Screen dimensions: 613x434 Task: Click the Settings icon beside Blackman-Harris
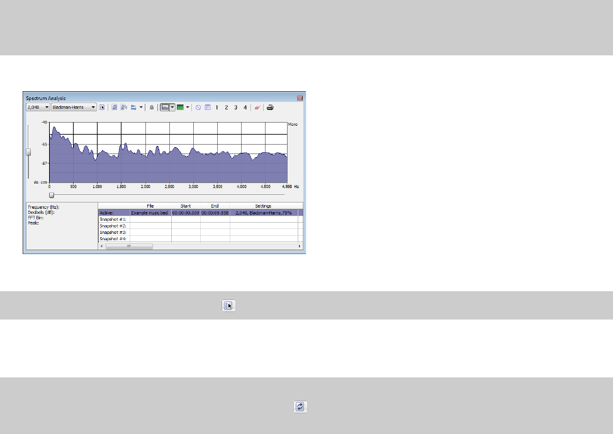coord(102,107)
